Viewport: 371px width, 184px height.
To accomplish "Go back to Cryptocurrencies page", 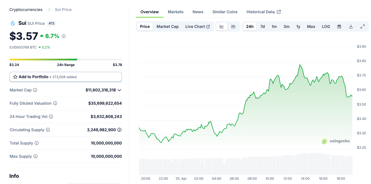I will point(26,9).
